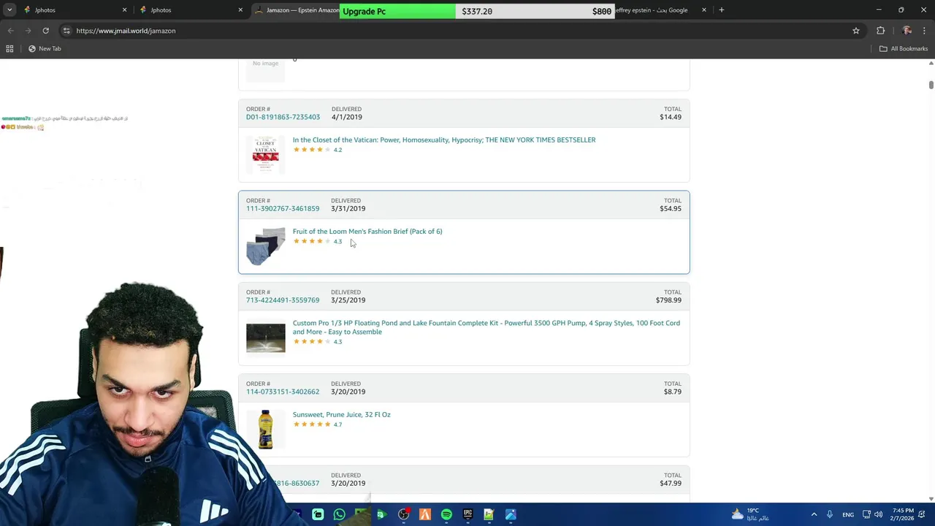
Task: Open a new browser tab with plus
Action: (721, 10)
